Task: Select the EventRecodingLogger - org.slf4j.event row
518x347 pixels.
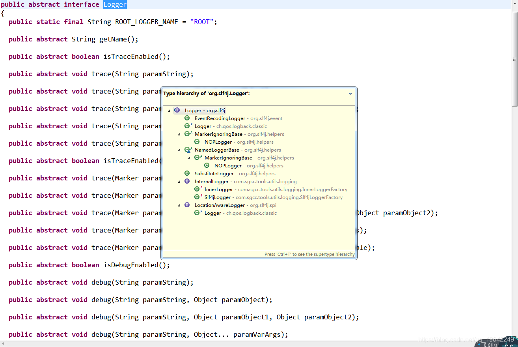Action: 239,118
